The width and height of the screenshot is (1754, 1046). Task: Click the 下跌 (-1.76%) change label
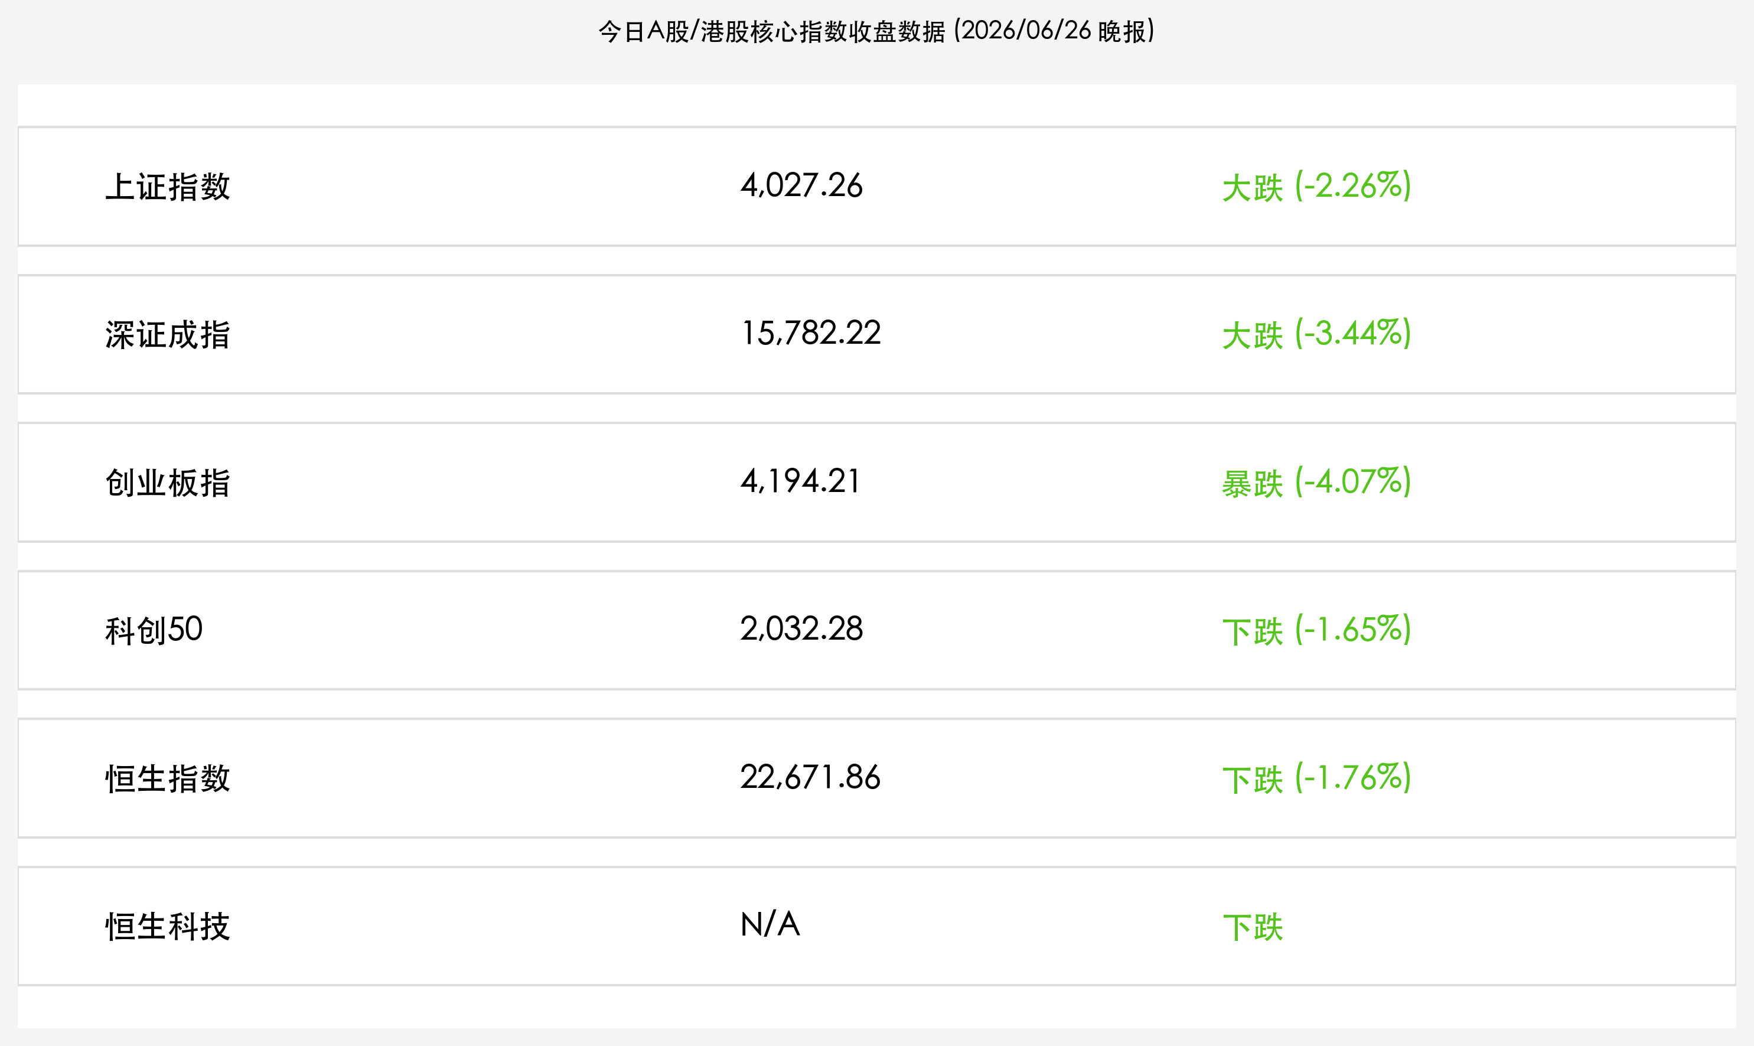1316,778
